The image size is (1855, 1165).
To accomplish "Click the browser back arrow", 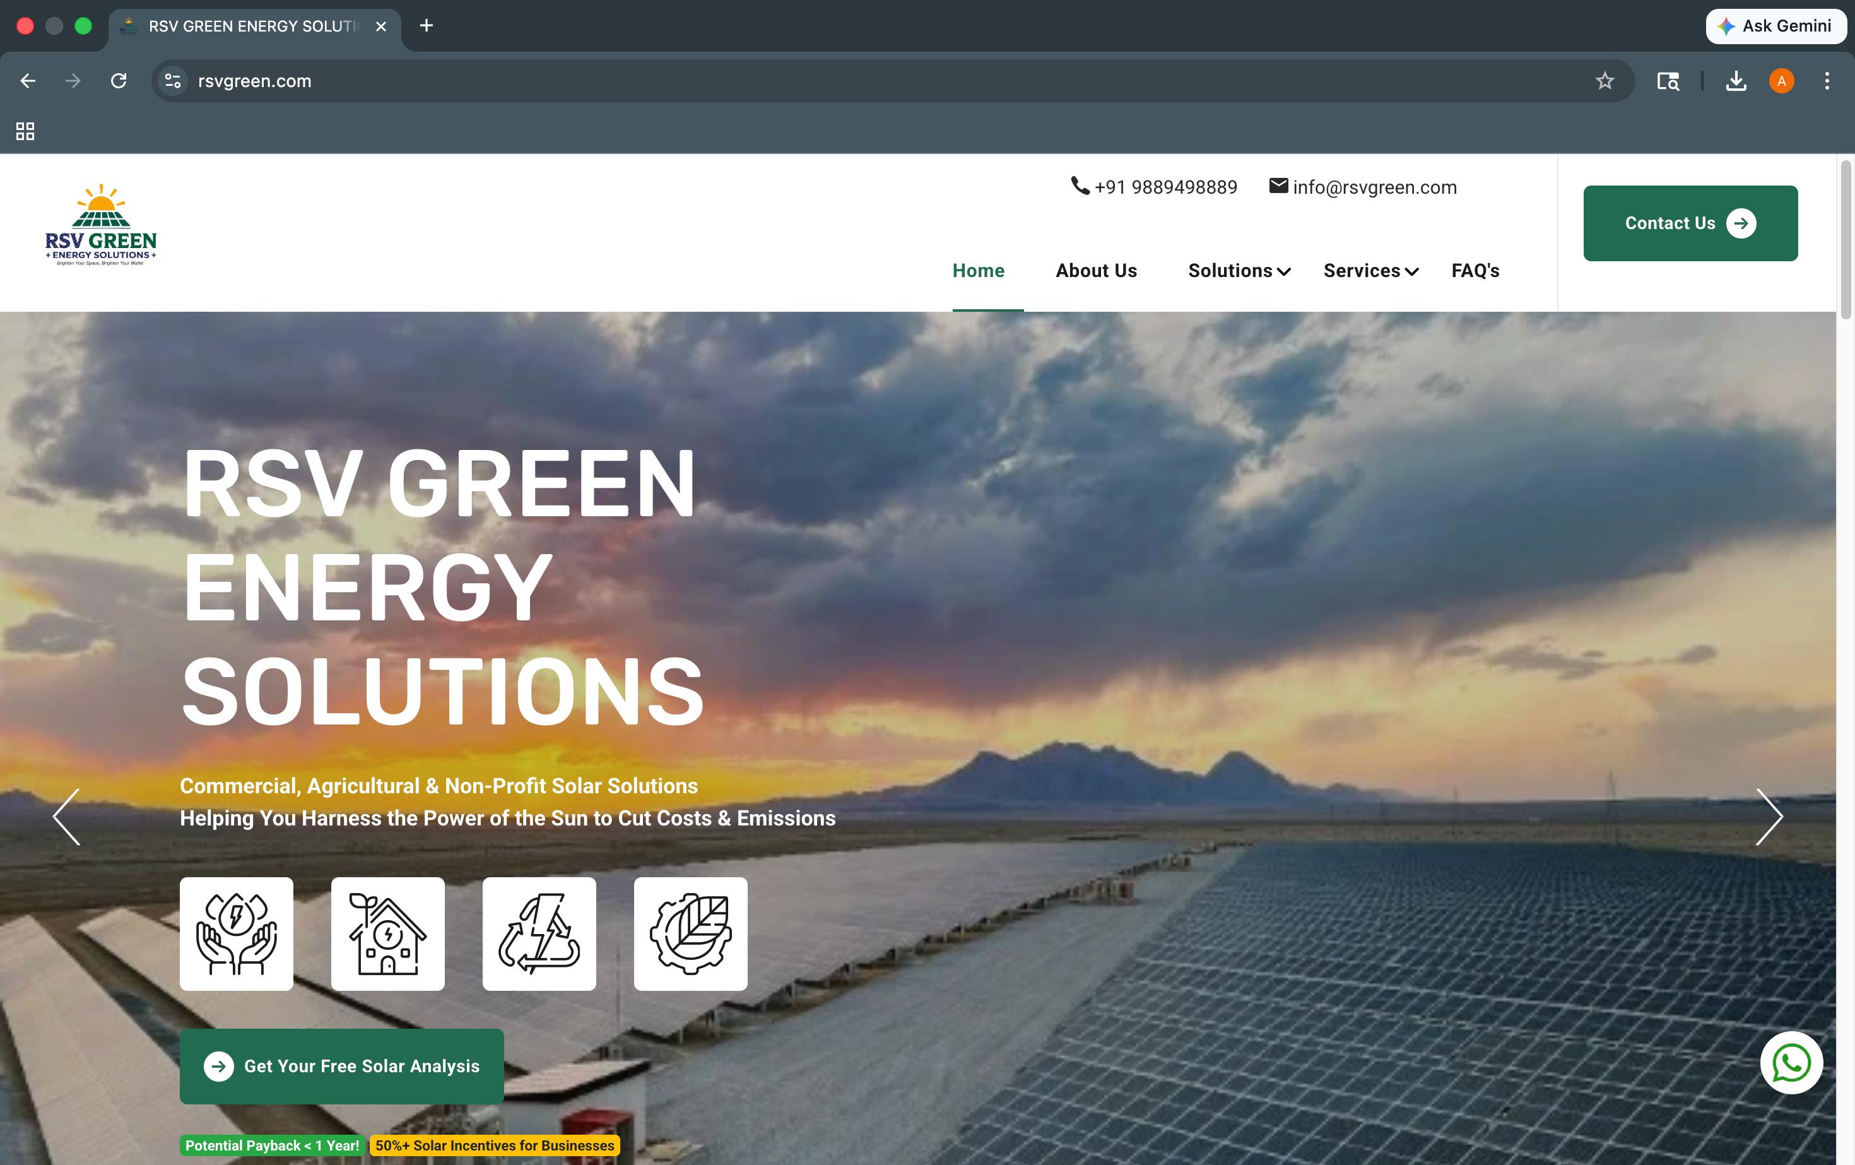I will tap(28, 81).
